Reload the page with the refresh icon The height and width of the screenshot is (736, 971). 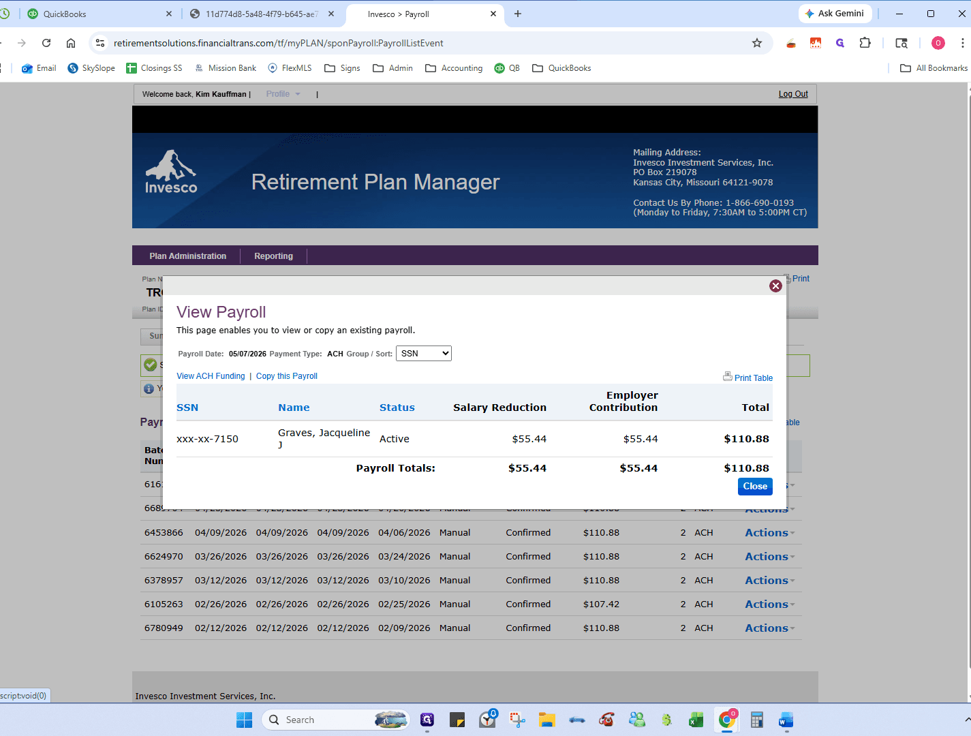click(46, 43)
